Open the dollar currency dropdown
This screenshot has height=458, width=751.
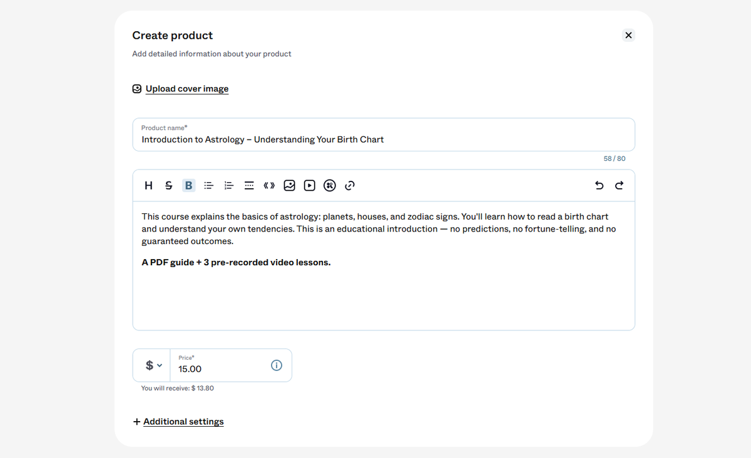(153, 365)
